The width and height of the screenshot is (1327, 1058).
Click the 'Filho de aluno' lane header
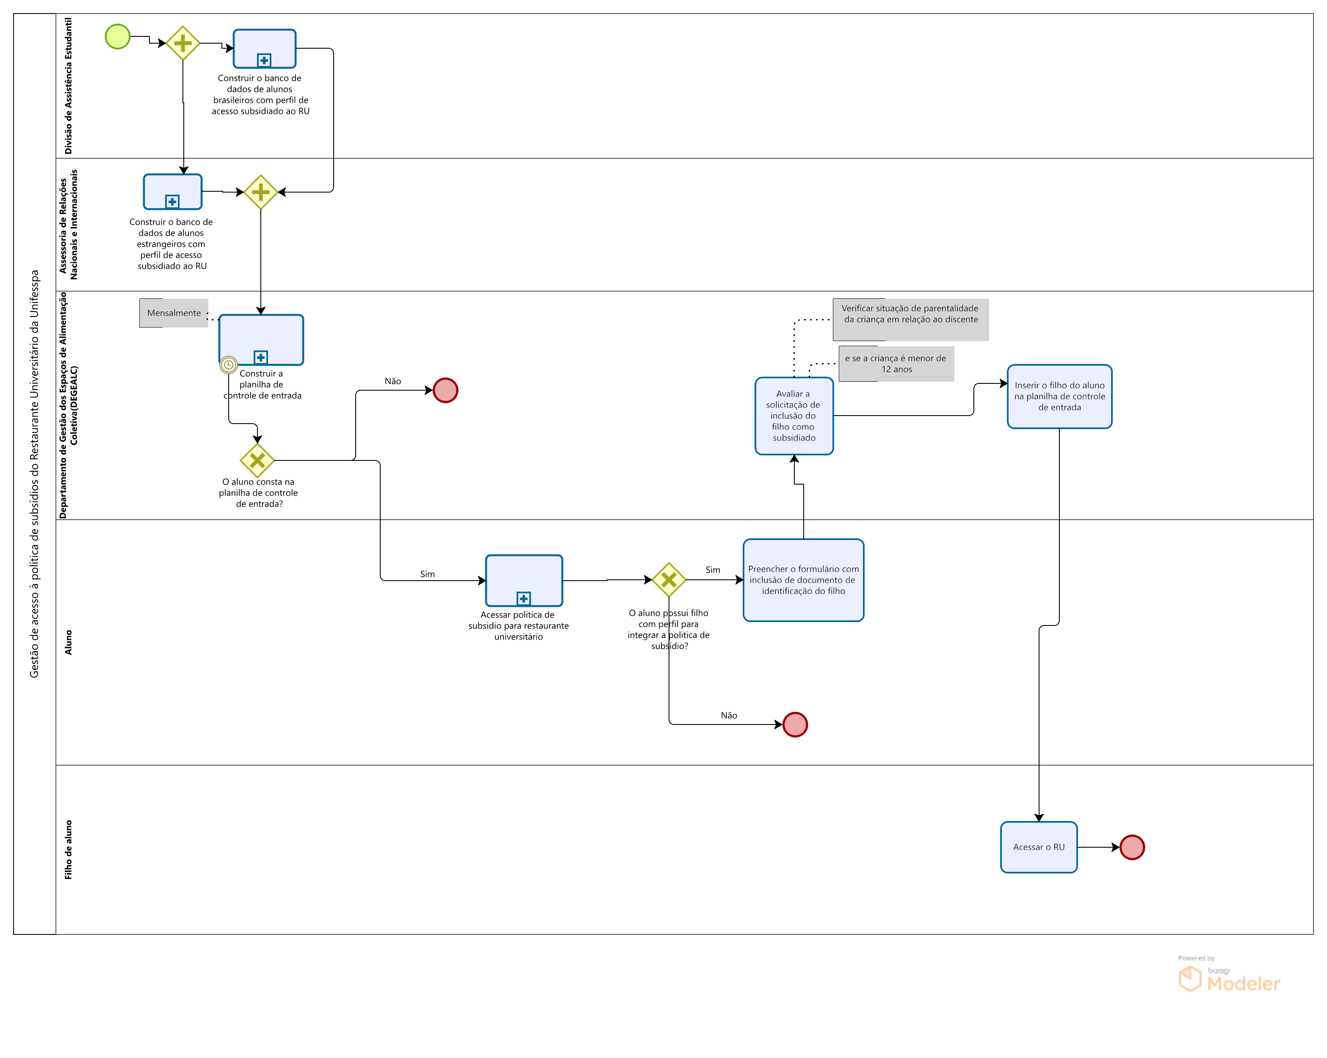[x=68, y=849]
